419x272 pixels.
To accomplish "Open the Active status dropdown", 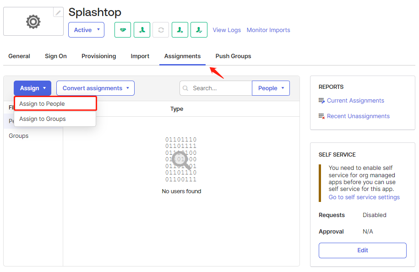I will 86,30.
